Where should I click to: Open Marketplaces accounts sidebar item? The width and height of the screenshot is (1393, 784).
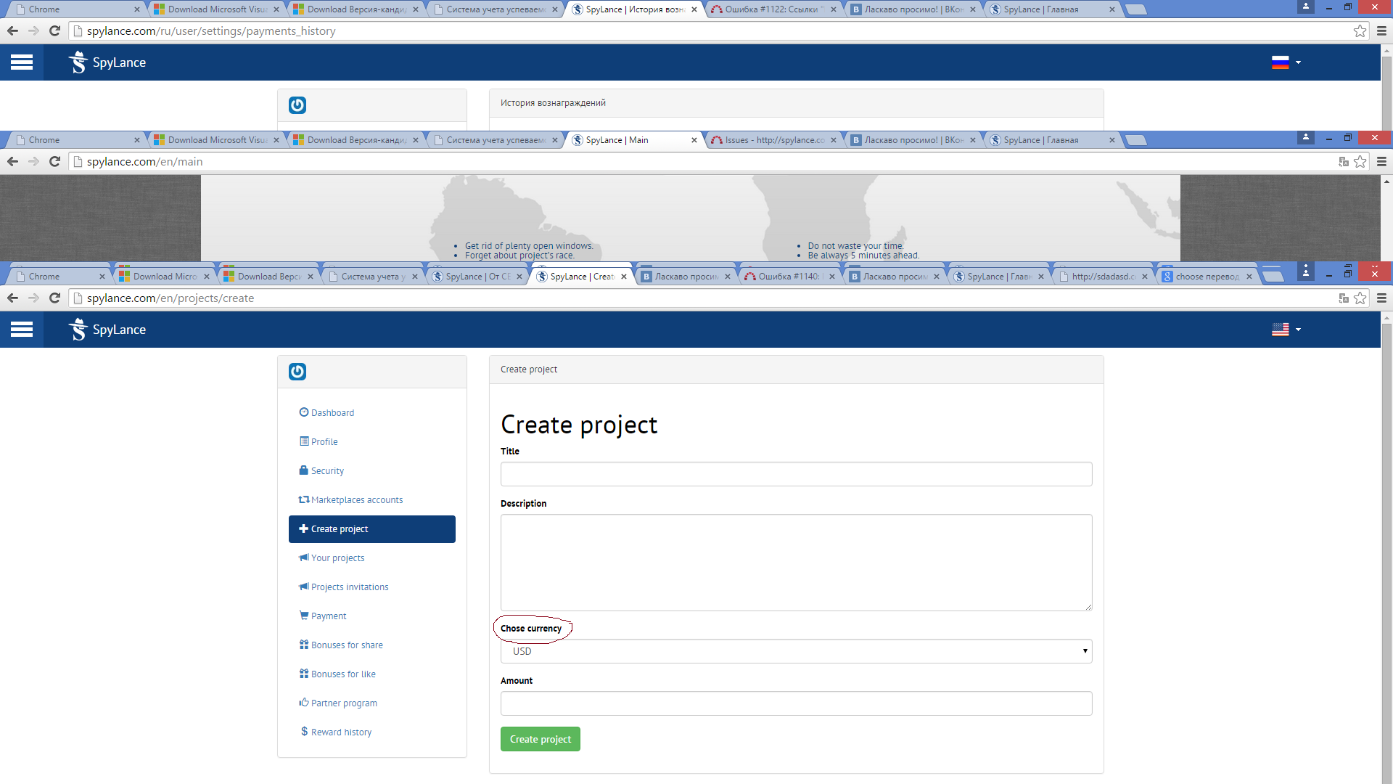click(x=356, y=499)
